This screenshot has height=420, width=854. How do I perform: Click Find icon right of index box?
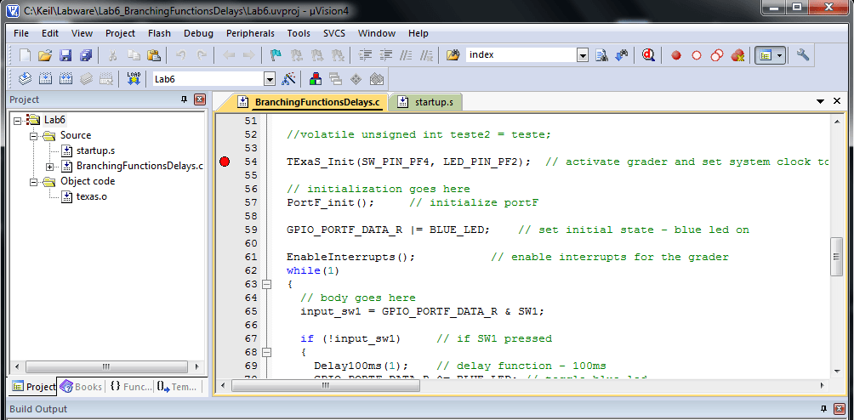coord(601,55)
